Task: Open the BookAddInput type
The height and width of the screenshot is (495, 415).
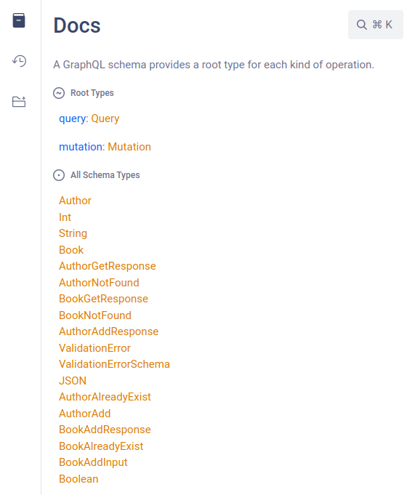Action: pyautogui.click(x=93, y=462)
